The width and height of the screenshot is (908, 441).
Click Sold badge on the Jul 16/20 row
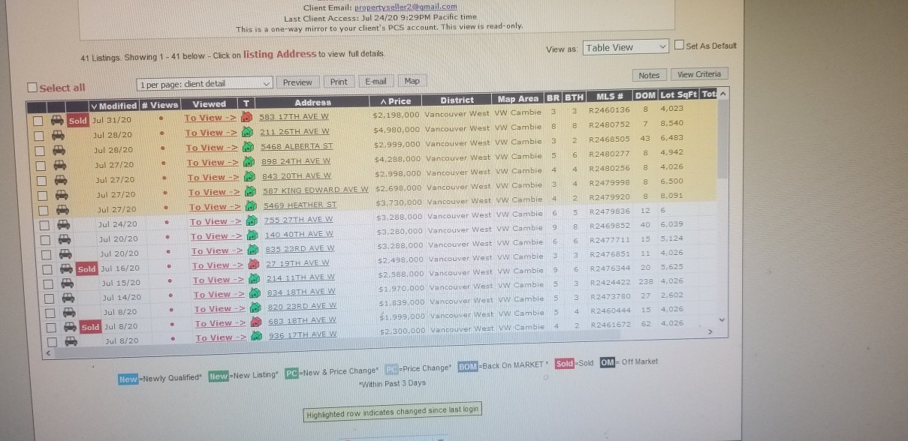pyautogui.click(x=86, y=268)
